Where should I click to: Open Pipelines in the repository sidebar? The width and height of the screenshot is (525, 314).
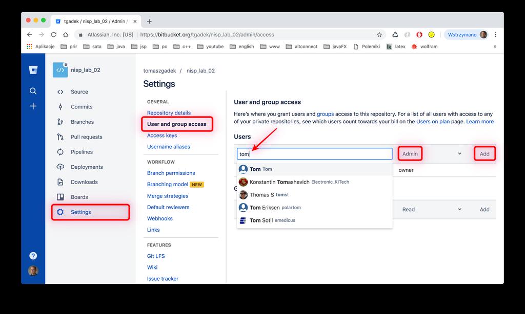point(82,152)
